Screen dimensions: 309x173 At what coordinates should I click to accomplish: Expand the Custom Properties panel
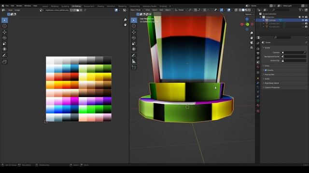pyautogui.click(x=272, y=87)
